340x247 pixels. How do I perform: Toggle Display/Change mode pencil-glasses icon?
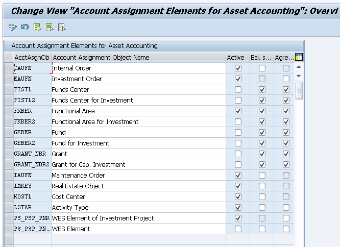click(13, 27)
